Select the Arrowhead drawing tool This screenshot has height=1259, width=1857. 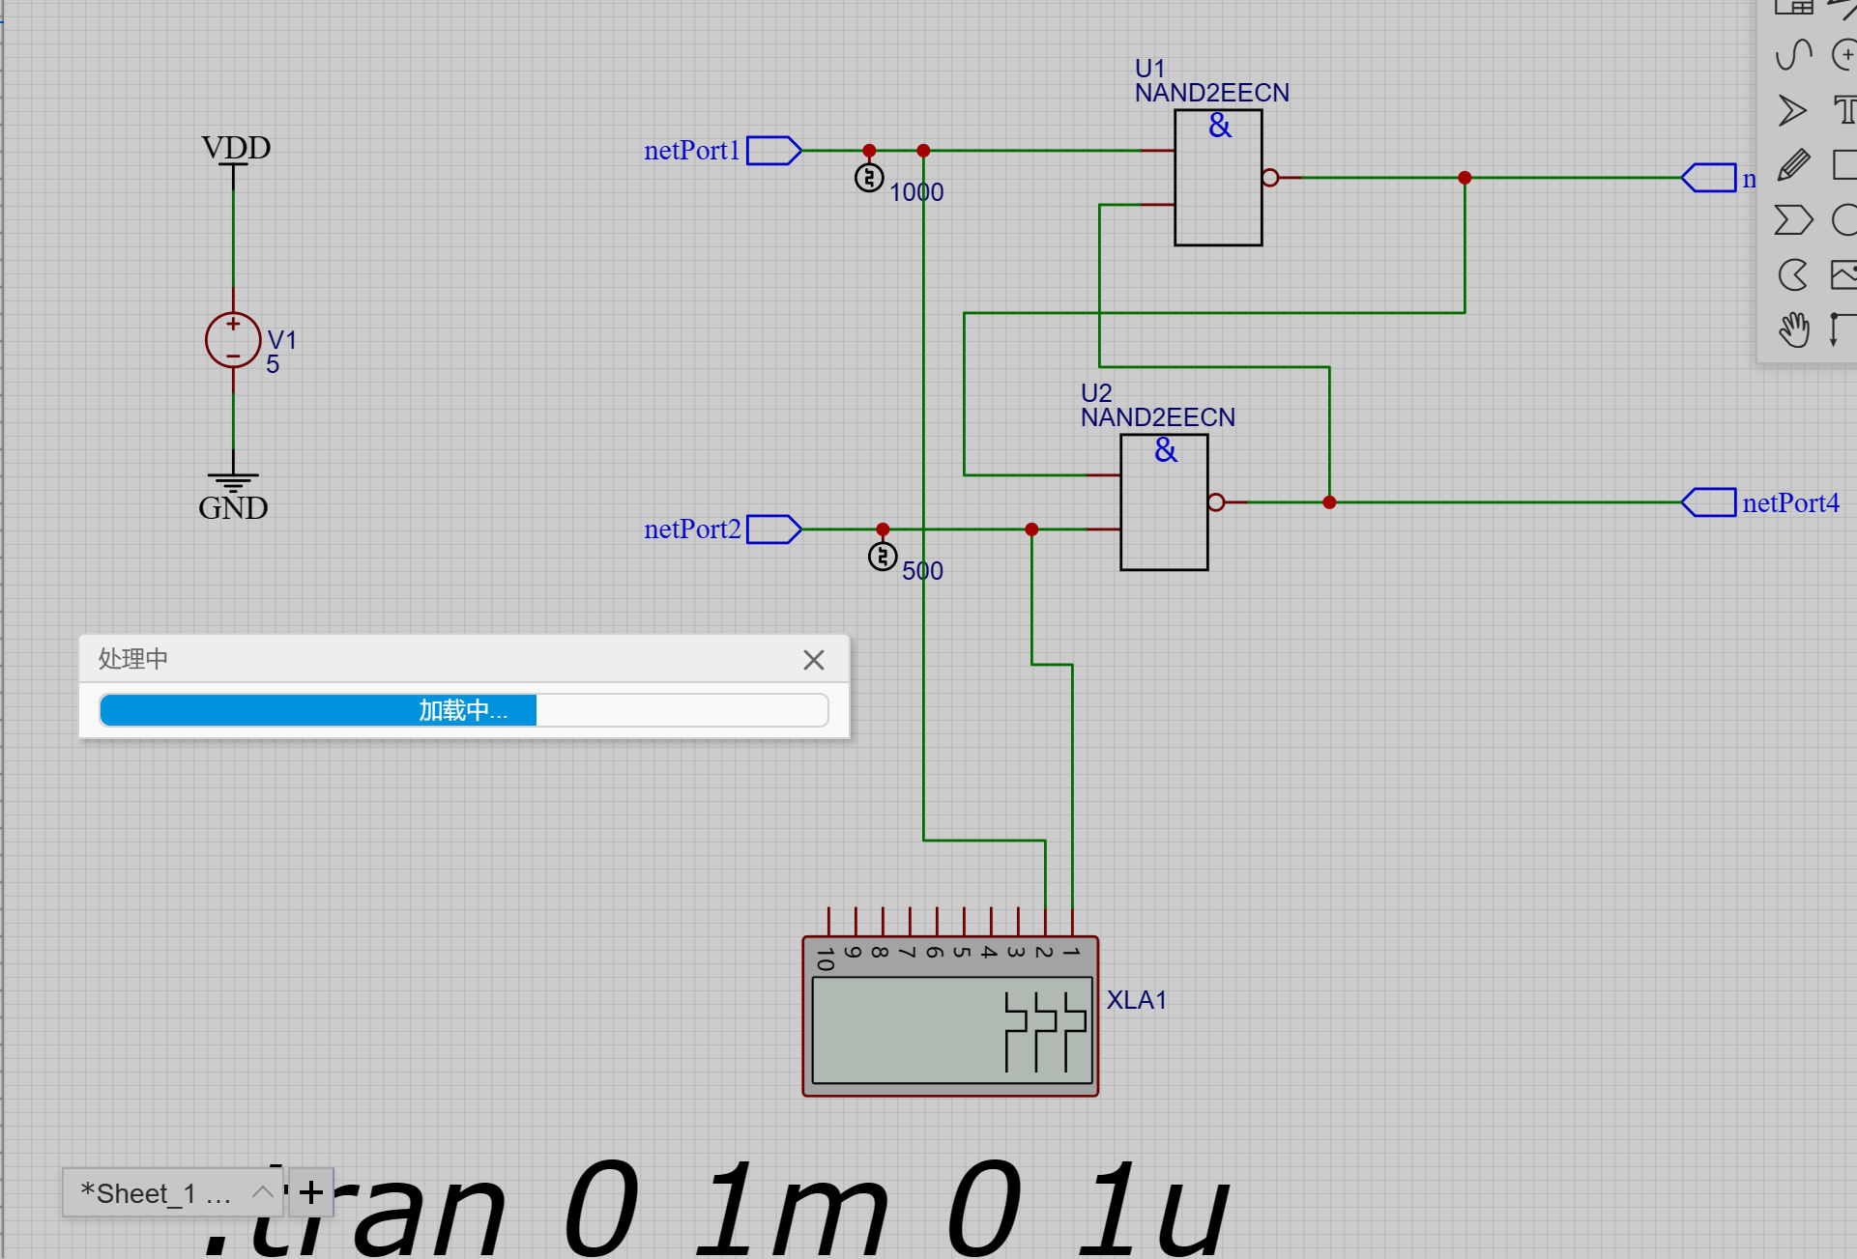(1792, 110)
